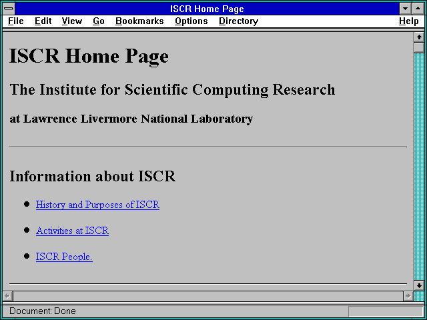427x320 pixels.
Task: Click the 'ISCR Home Page' heading
Action: [x=89, y=56]
